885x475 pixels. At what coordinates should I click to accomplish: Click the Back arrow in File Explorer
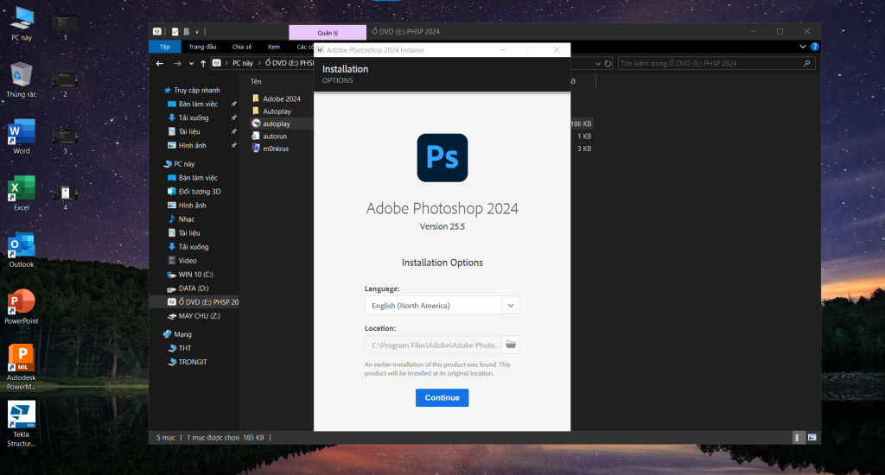click(x=160, y=63)
